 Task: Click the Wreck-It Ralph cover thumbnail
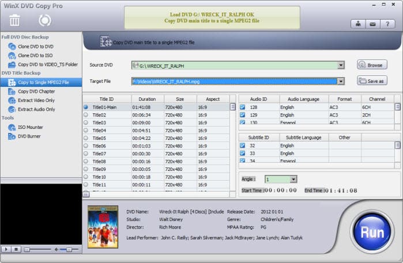pos(103,227)
